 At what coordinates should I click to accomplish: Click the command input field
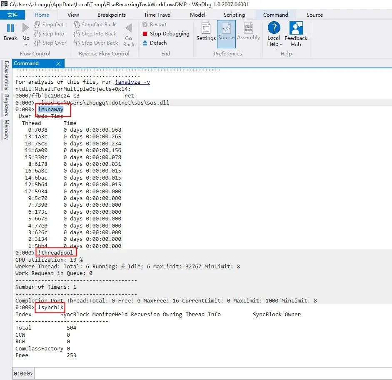(212, 373)
